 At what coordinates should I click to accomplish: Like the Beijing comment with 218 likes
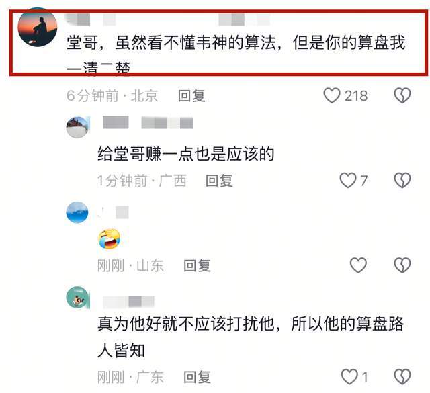click(332, 95)
